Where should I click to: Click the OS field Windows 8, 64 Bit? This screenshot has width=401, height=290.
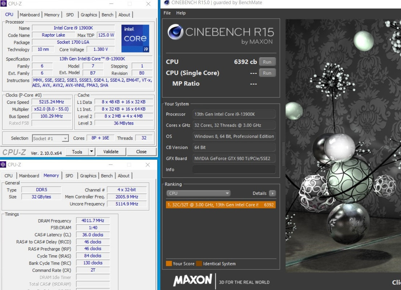pos(234,136)
